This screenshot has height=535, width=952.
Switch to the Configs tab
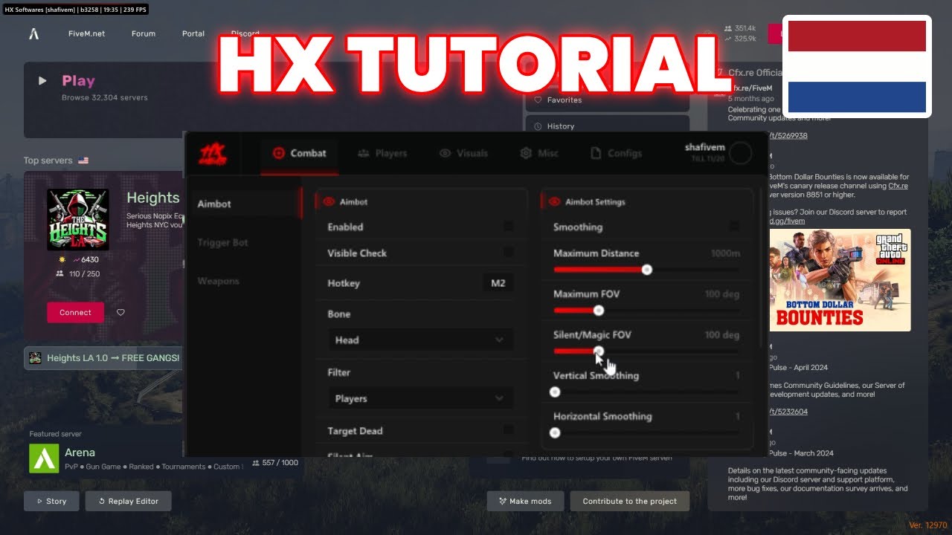pos(616,153)
